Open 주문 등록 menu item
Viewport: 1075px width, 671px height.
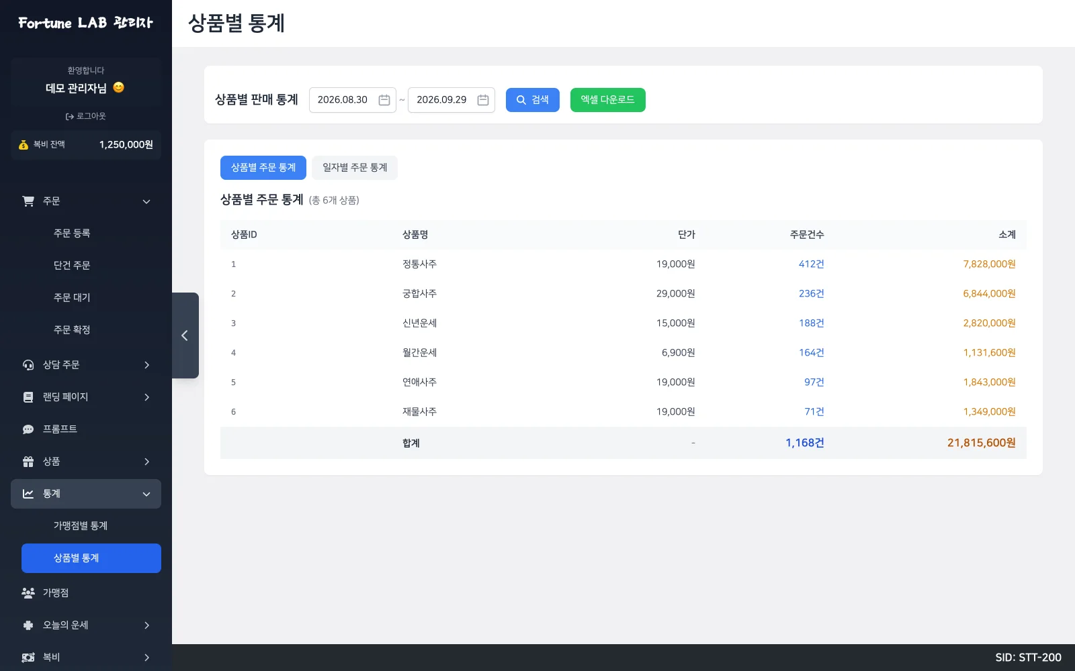pos(91,234)
